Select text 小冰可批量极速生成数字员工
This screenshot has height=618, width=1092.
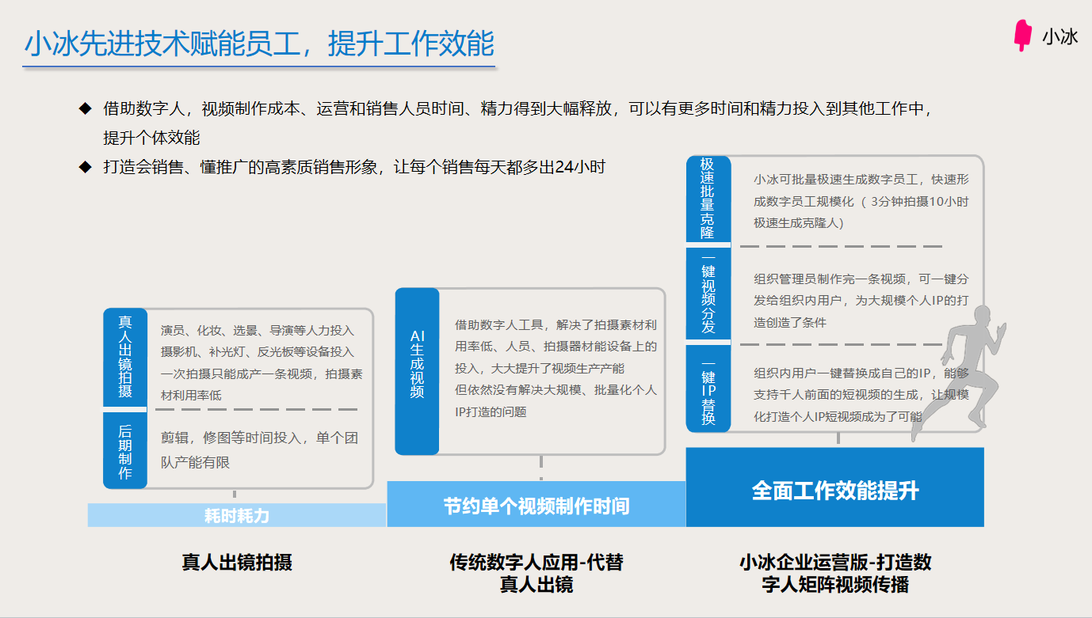838,180
